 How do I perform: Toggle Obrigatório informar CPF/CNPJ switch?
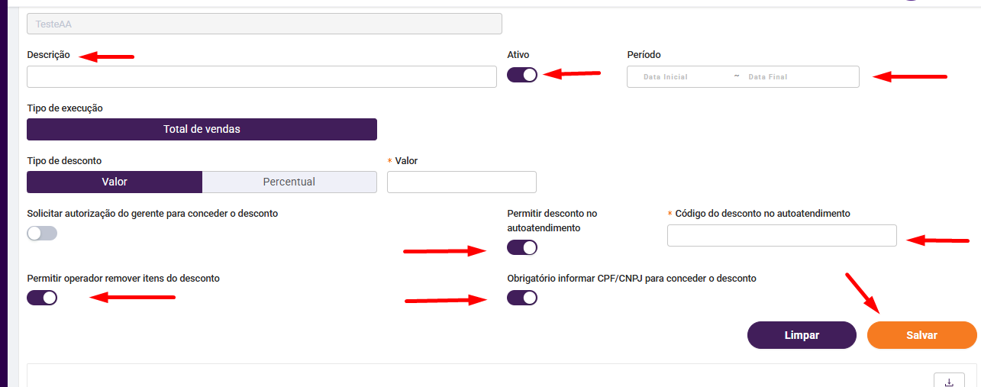pyautogui.click(x=522, y=298)
